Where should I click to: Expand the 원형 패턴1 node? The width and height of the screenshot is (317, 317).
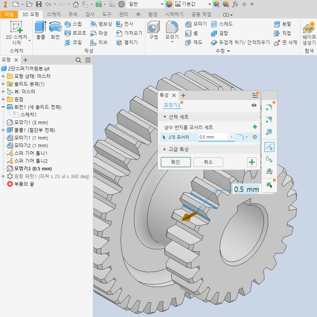click(3, 176)
